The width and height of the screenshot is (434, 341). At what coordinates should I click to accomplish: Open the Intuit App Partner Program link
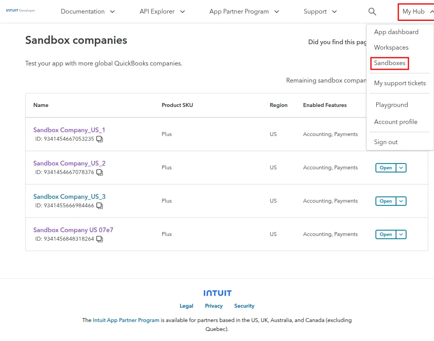point(126,320)
